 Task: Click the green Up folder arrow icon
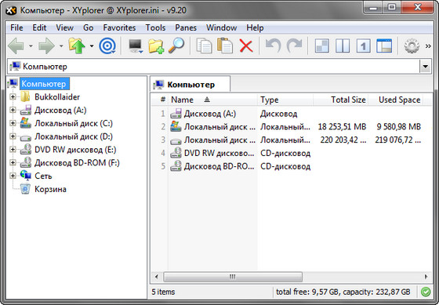[x=77, y=45]
